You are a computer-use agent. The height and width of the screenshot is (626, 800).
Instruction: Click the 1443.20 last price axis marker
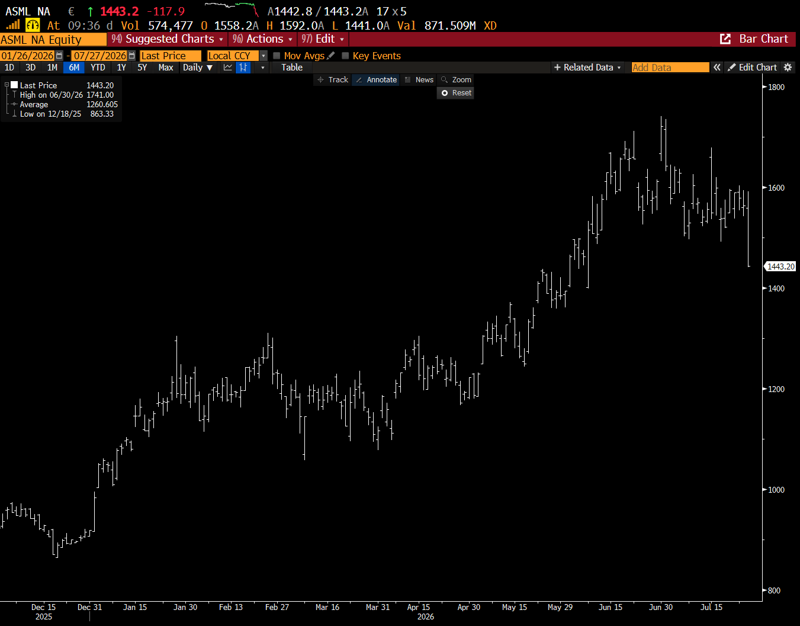pos(780,267)
